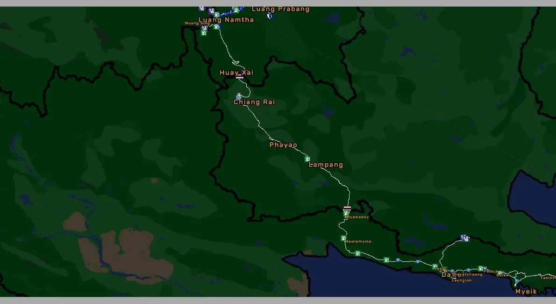Select the purple garage marker near Muang Sing
Viewport: 556px width, 304px height.
click(204, 28)
